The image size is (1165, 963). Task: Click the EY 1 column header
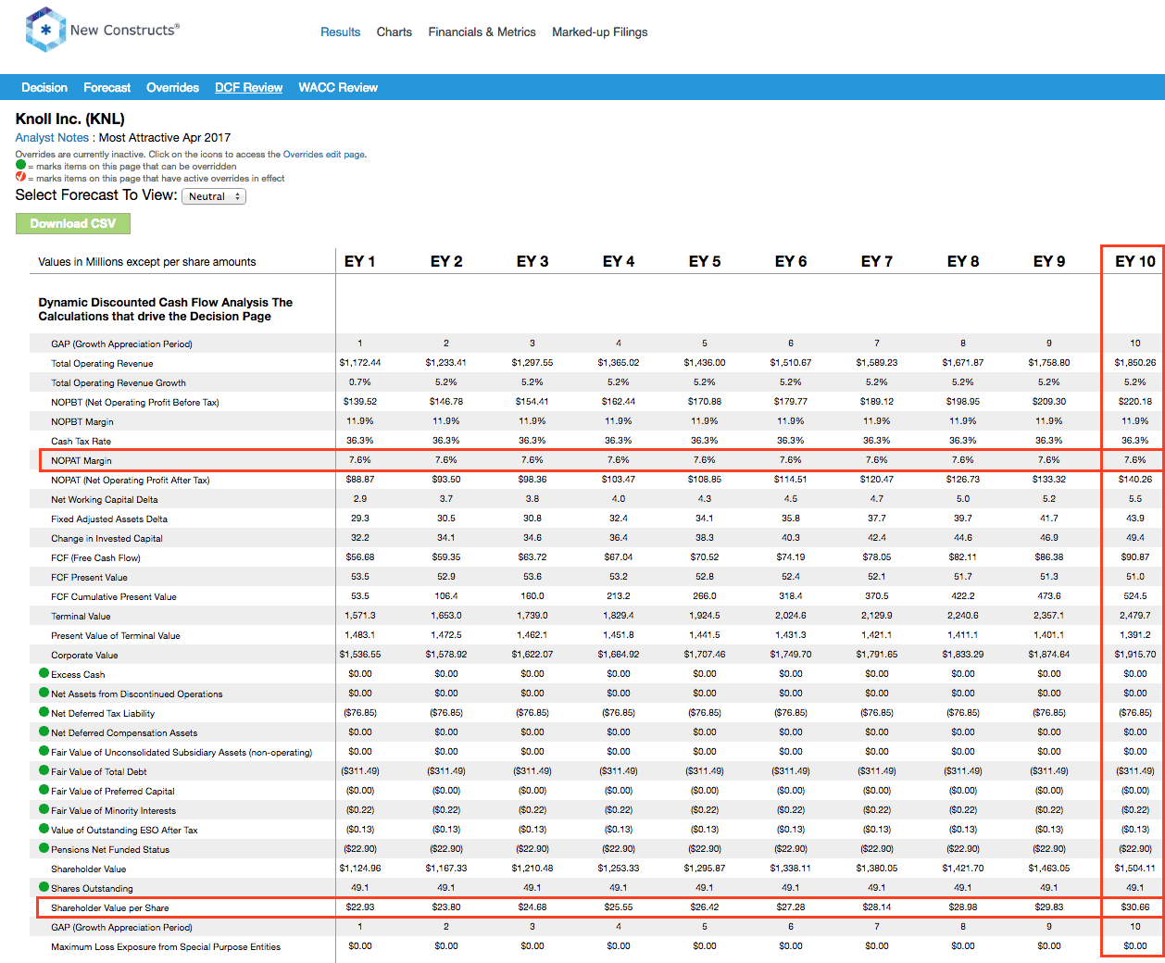(360, 261)
